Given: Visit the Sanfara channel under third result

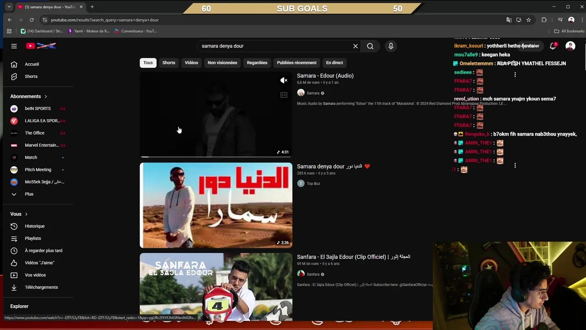Looking at the screenshot, I should tap(313, 275).
